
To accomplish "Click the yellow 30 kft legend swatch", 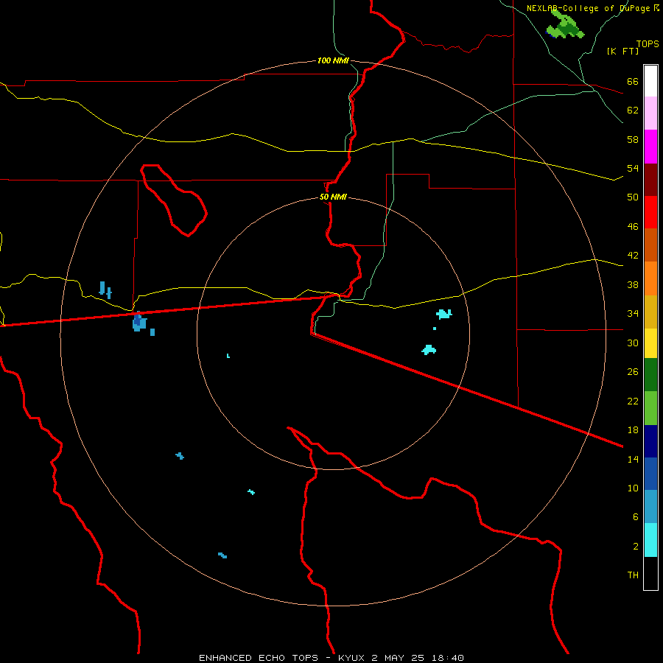I will [650, 343].
